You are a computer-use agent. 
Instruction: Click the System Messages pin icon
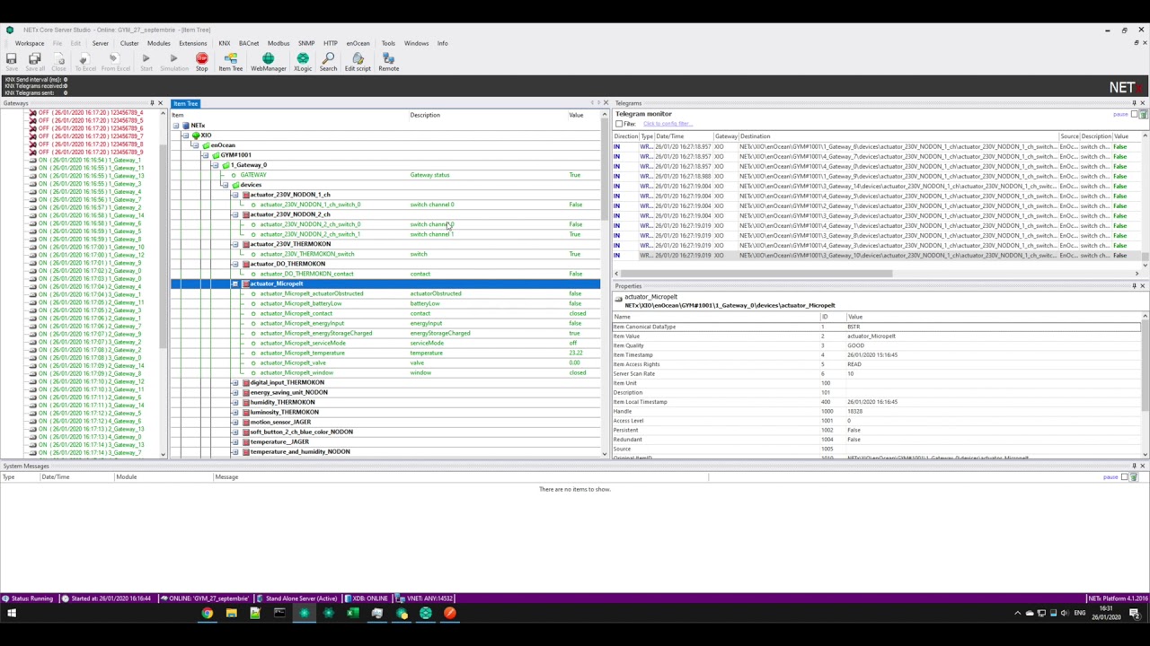click(x=1134, y=467)
